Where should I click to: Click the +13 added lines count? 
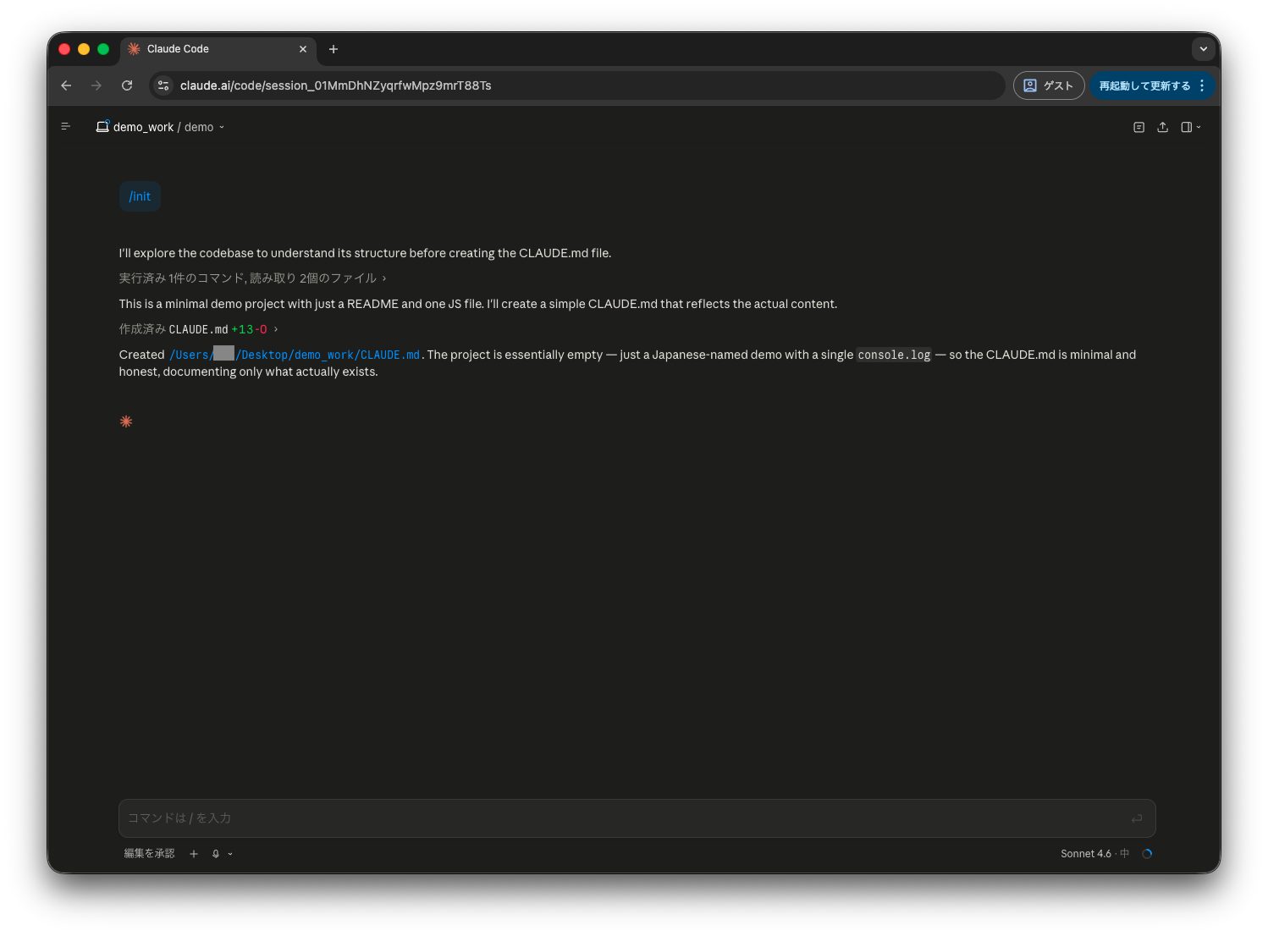coord(242,329)
